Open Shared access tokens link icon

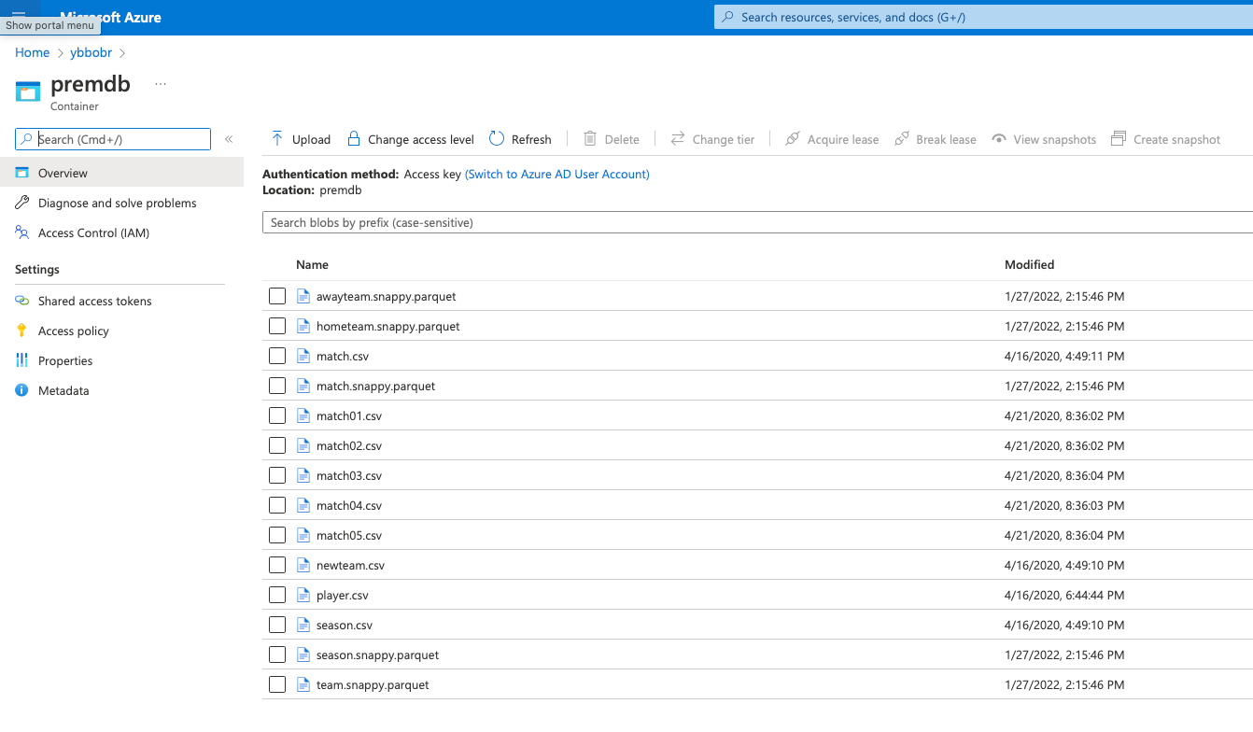pos(22,301)
